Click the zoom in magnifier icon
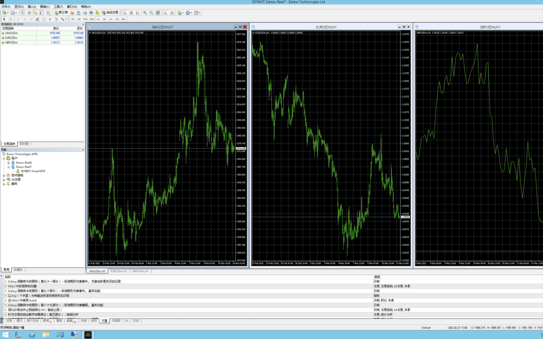This screenshot has width=543, height=339. [x=145, y=13]
